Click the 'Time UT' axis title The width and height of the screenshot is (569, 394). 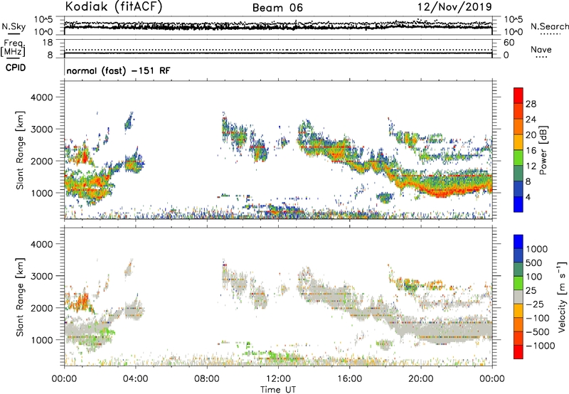pyautogui.click(x=278, y=390)
